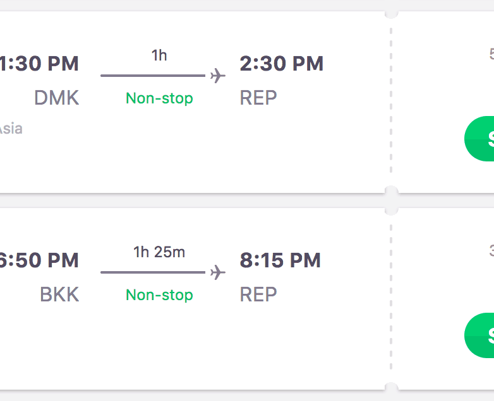Click the 6:50 PM departure time

click(x=39, y=260)
